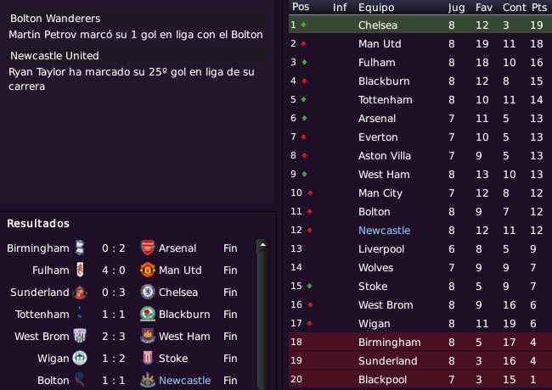Viewport: 552px width, 390px height.
Task: Click the West Ham crest in results
Action: click(x=148, y=336)
